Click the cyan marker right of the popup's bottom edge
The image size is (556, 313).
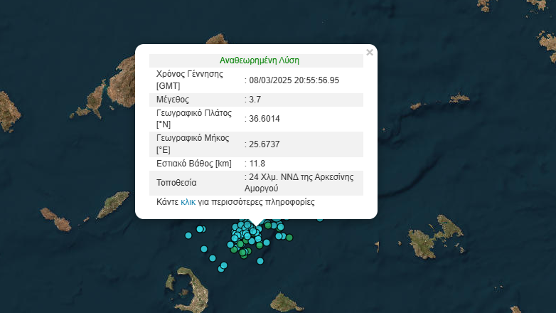coord(320,218)
